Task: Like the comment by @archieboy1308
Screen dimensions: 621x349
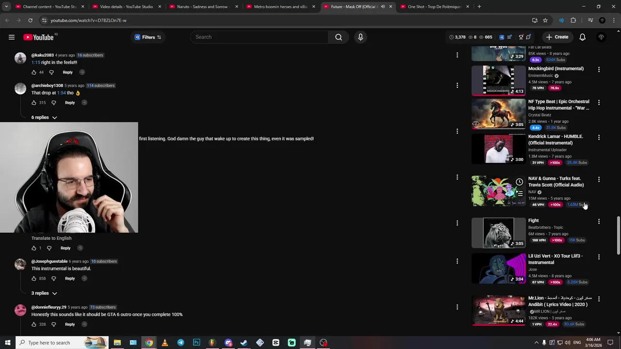Action: tap(34, 103)
